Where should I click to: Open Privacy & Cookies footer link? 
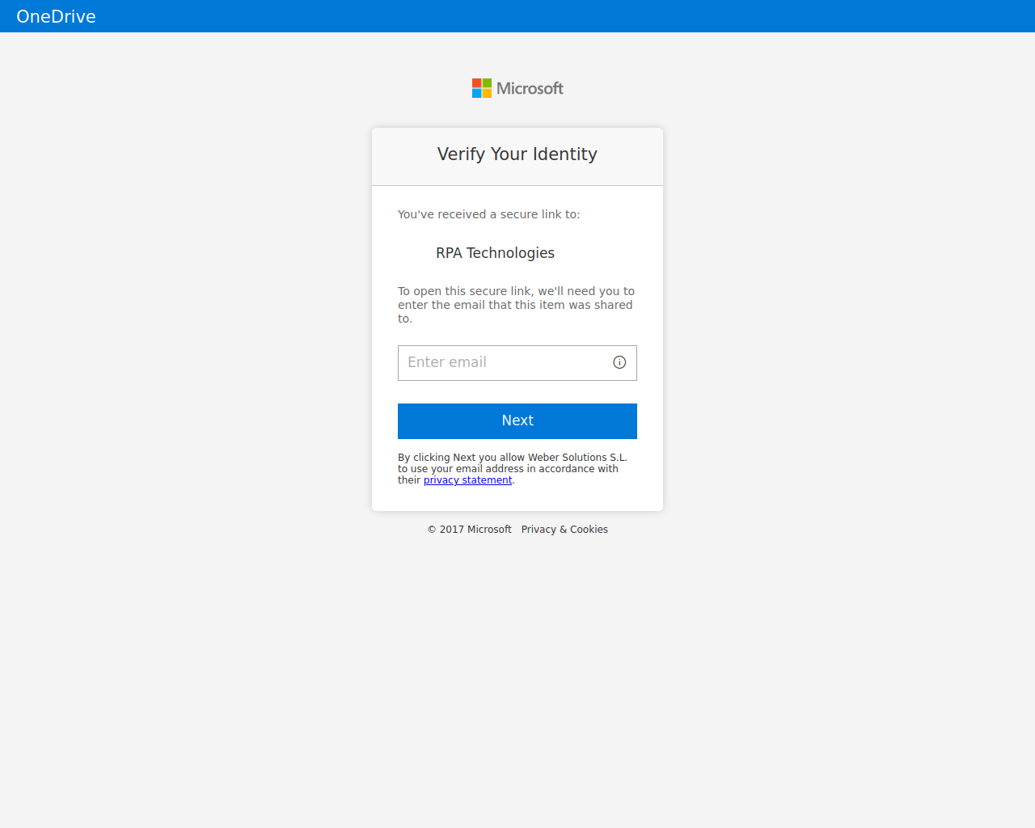coord(564,530)
